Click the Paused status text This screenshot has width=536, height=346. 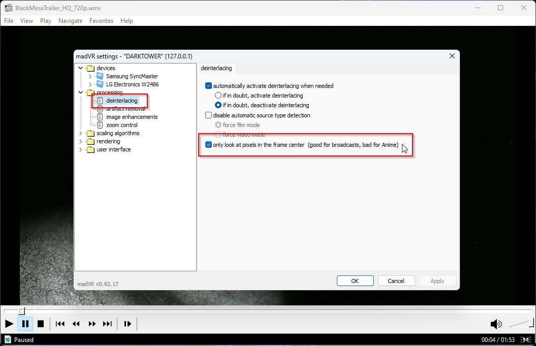click(x=24, y=339)
